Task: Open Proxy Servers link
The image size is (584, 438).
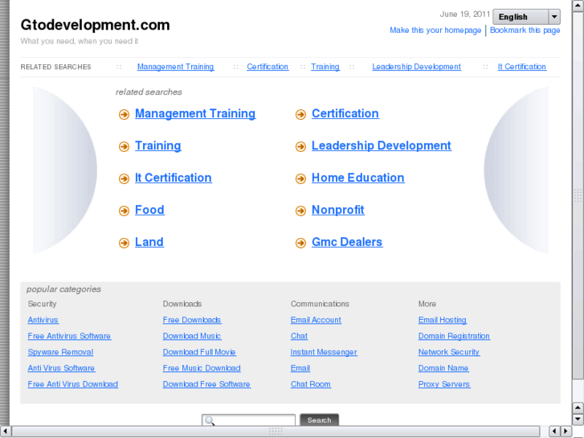Action: 443,384
